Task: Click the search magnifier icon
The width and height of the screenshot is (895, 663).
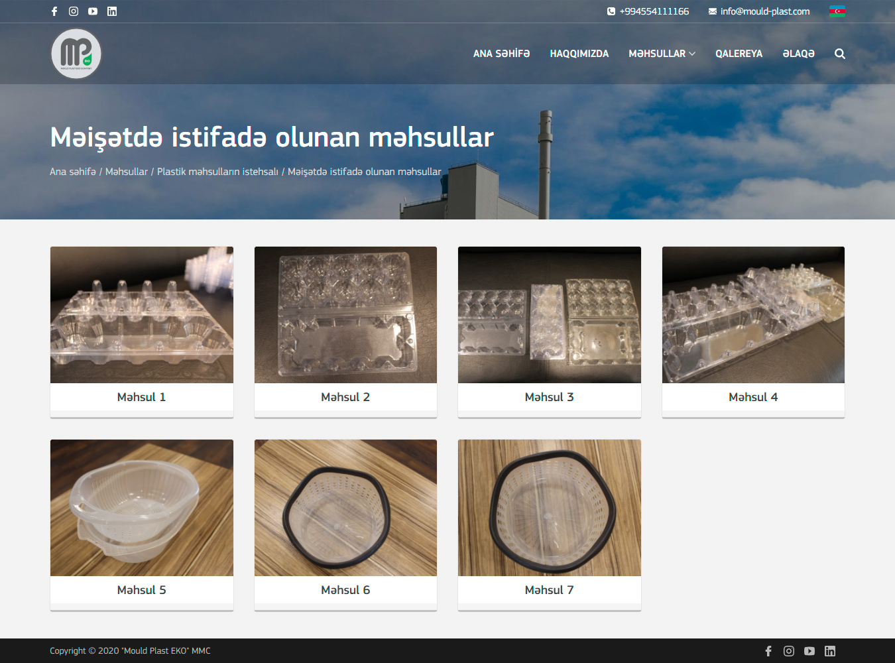Action: [x=839, y=54]
